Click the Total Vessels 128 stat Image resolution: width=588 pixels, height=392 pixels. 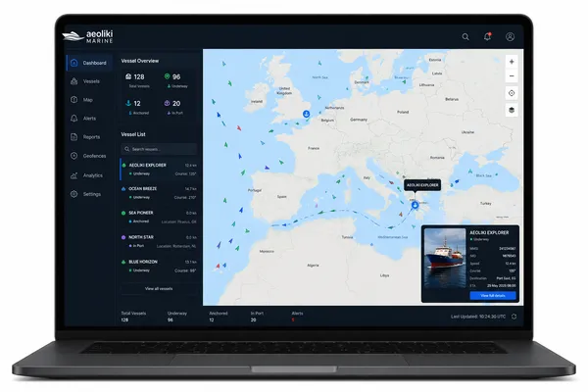137,80
